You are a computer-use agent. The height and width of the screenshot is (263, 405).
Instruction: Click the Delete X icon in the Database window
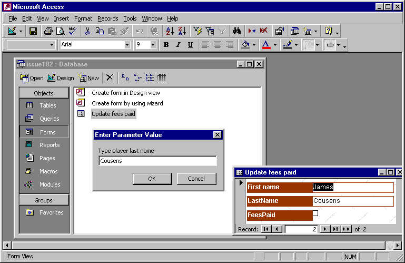pyautogui.click(x=110, y=77)
